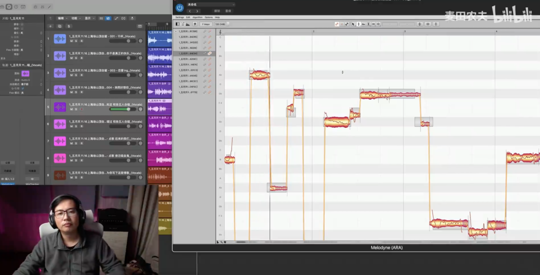Toggle the Logic inspector info button
The image size is (540, 275).
(x=9, y=7)
